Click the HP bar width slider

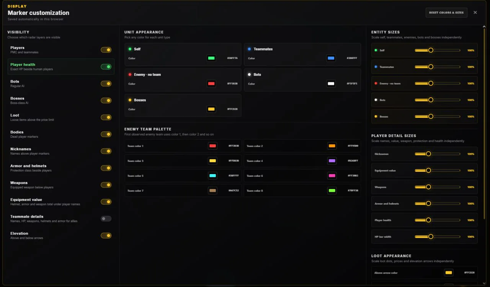438,236
